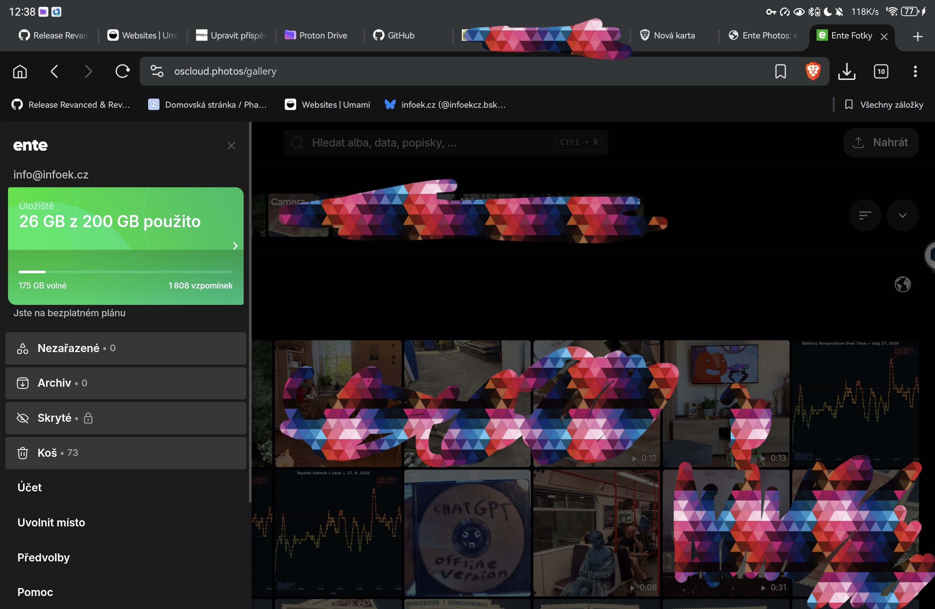
Task: Click the Nahrát upload button
Action: (x=881, y=143)
